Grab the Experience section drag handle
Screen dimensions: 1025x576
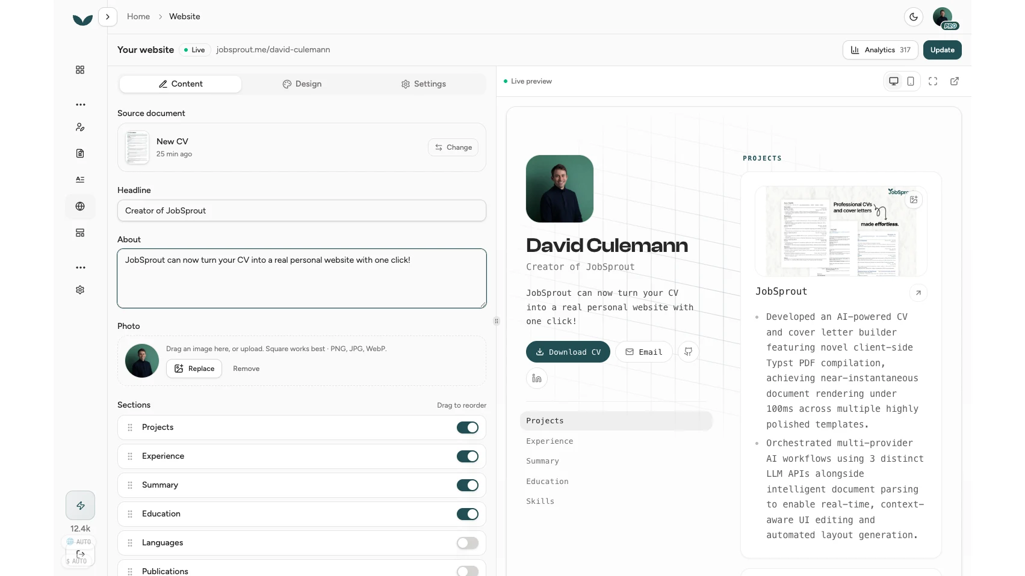130,456
